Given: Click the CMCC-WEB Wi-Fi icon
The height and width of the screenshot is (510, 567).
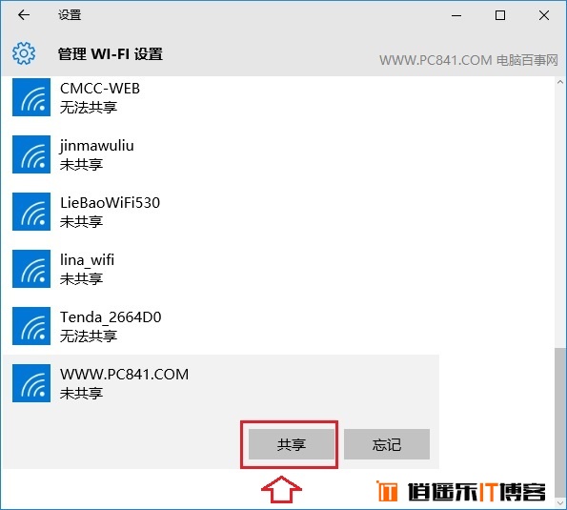Looking at the screenshot, I should [x=31, y=97].
